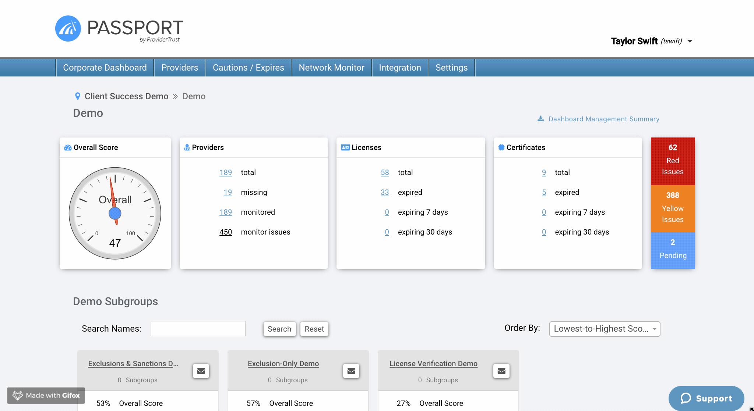Click licenses expired count 33
This screenshot has height=411, width=754.
pyautogui.click(x=385, y=192)
